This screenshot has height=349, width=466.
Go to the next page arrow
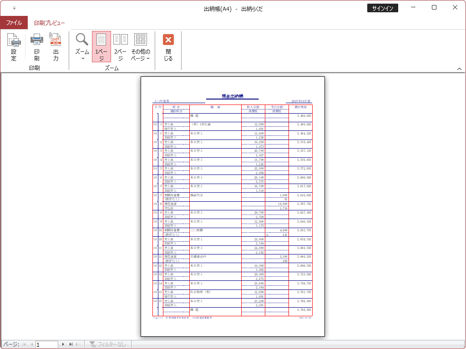pos(63,344)
